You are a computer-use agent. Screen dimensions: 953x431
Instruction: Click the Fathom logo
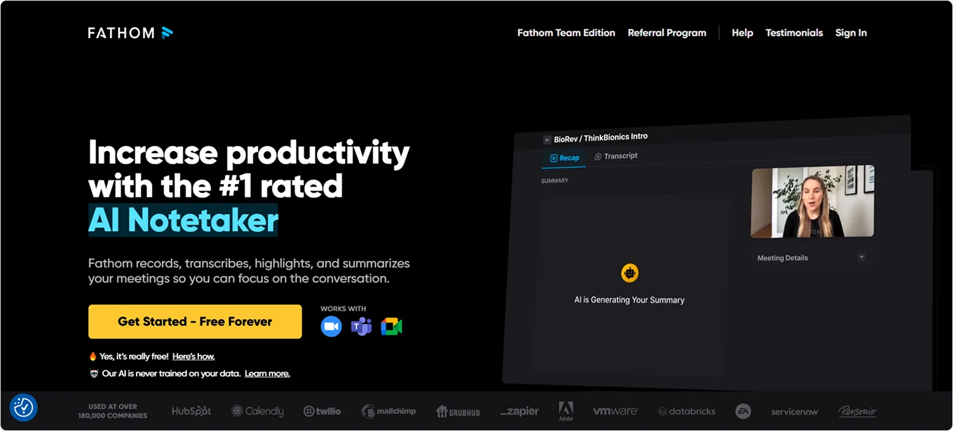coord(130,32)
